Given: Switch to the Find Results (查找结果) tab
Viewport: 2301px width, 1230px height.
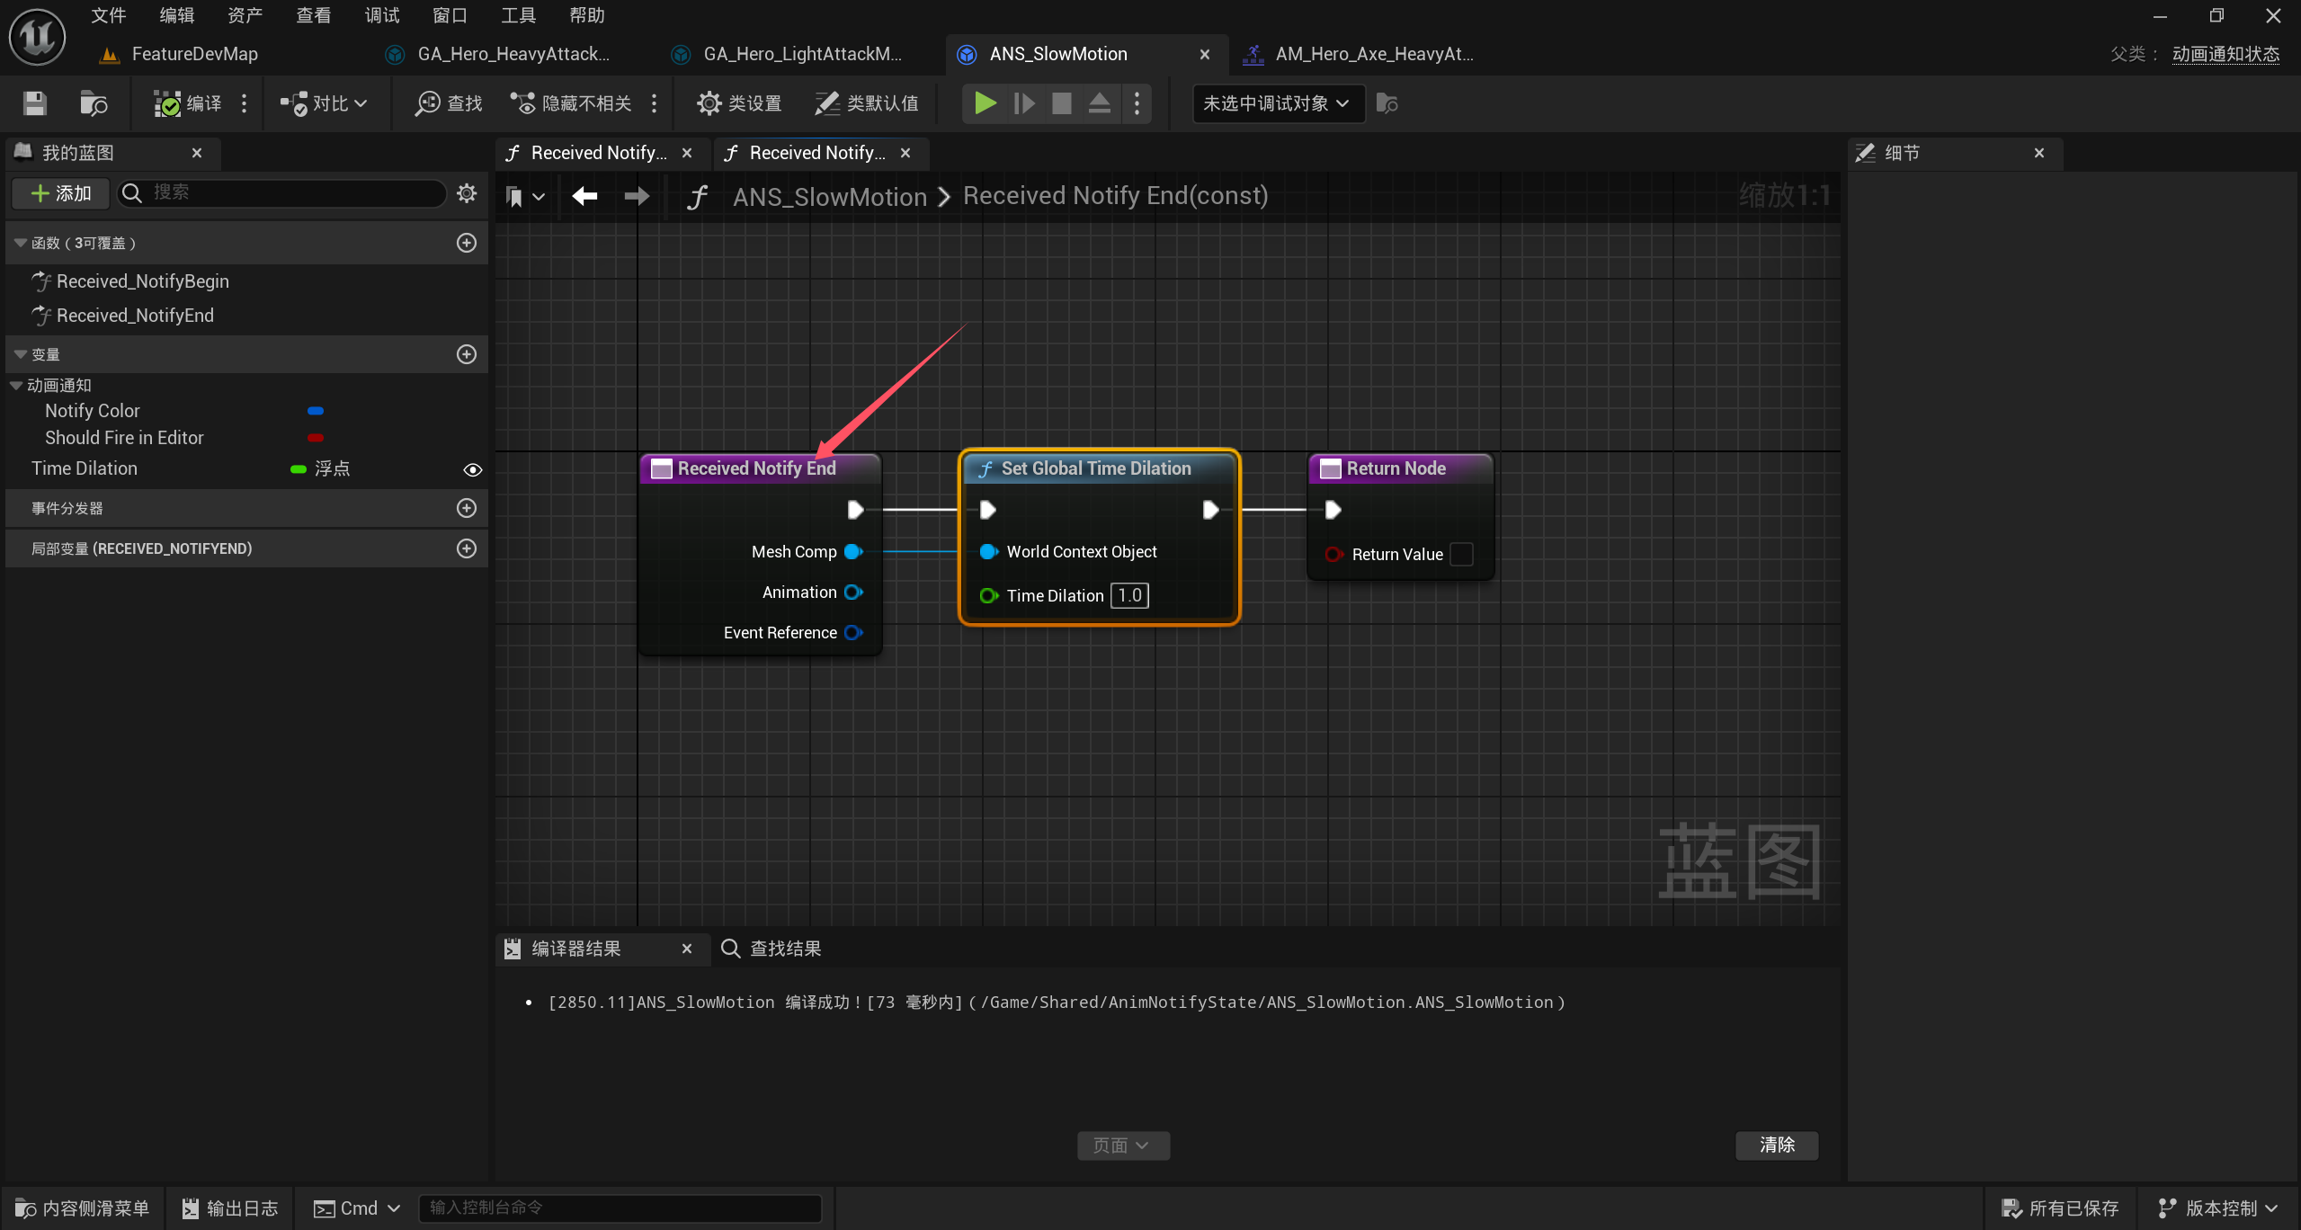Looking at the screenshot, I should click(771, 949).
